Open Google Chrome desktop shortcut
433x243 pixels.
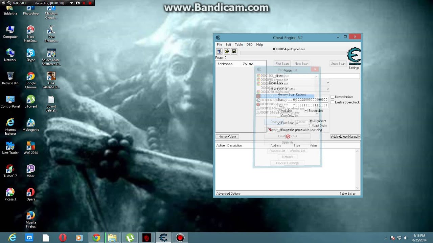click(31, 80)
